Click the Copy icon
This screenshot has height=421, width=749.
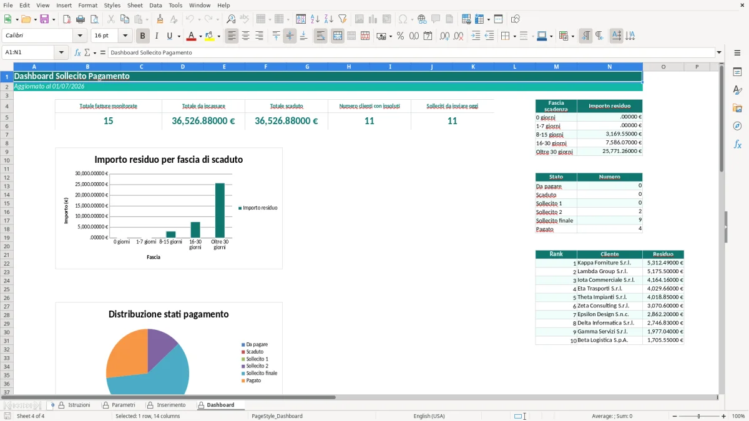coord(124,19)
